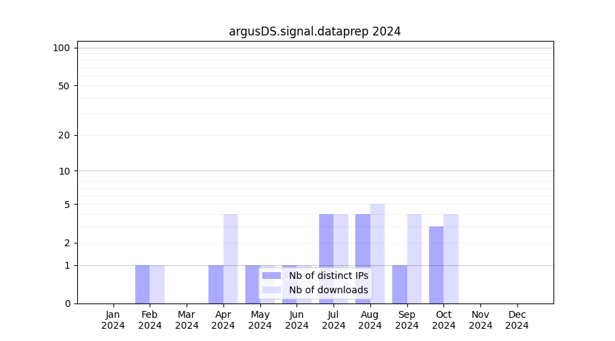The height and width of the screenshot is (341, 615).
Task: Click the 50 tick label on y-axis
Action: click(x=64, y=86)
